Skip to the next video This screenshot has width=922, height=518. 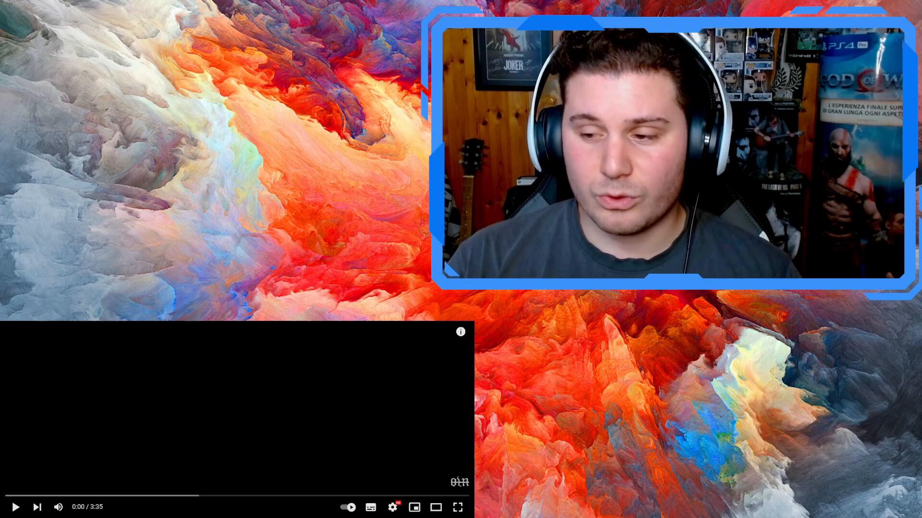[37, 507]
